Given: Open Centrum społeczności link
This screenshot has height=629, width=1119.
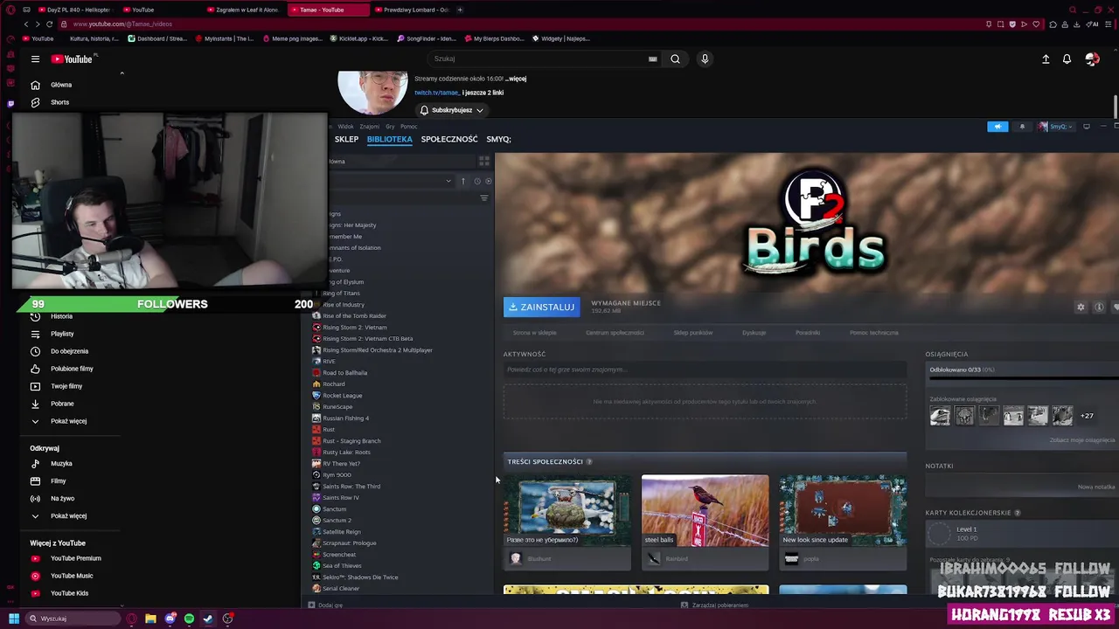Looking at the screenshot, I should pos(615,333).
